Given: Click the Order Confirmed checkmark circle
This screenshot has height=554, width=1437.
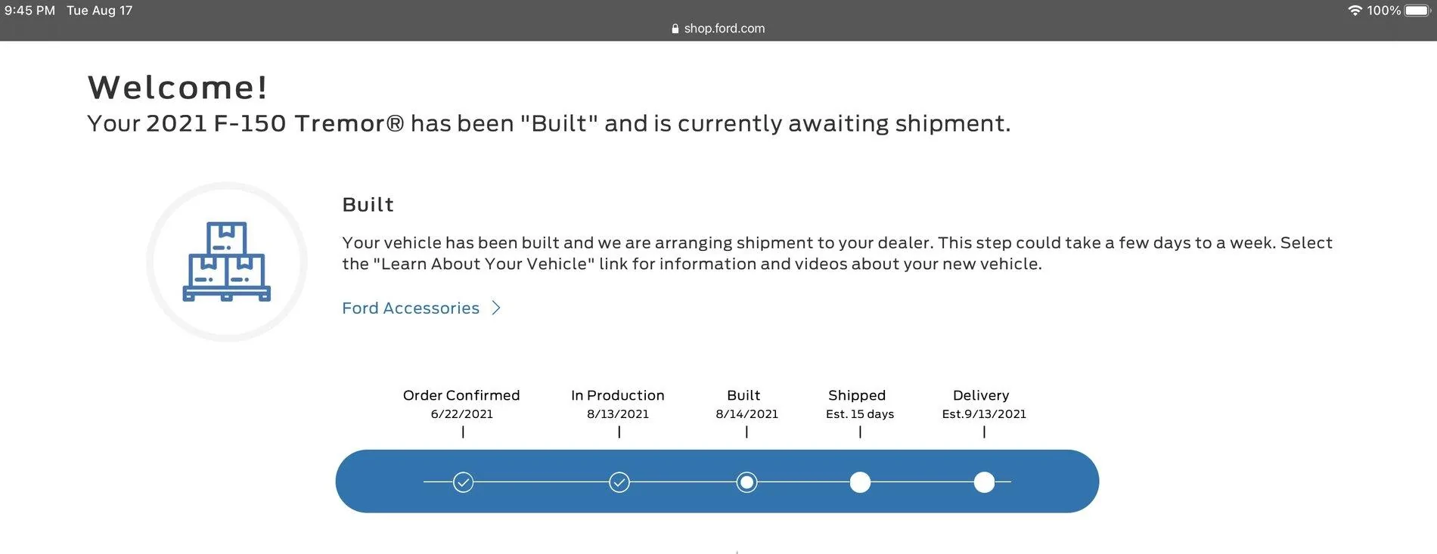Looking at the screenshot, I should coord(463,482).
